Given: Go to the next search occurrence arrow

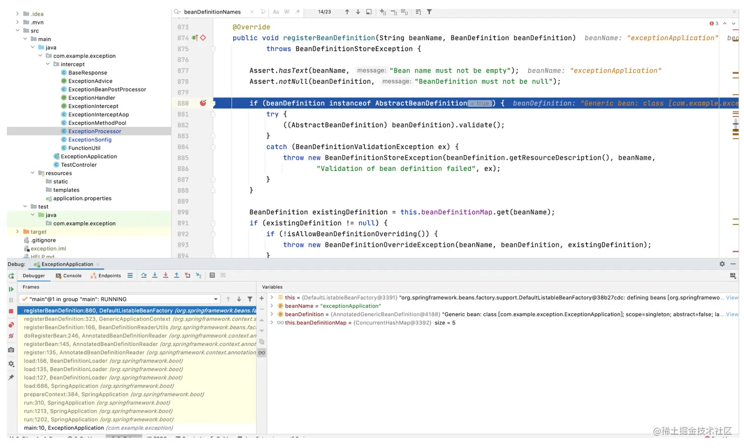Looking at the screenshot, I should [358, 12].
